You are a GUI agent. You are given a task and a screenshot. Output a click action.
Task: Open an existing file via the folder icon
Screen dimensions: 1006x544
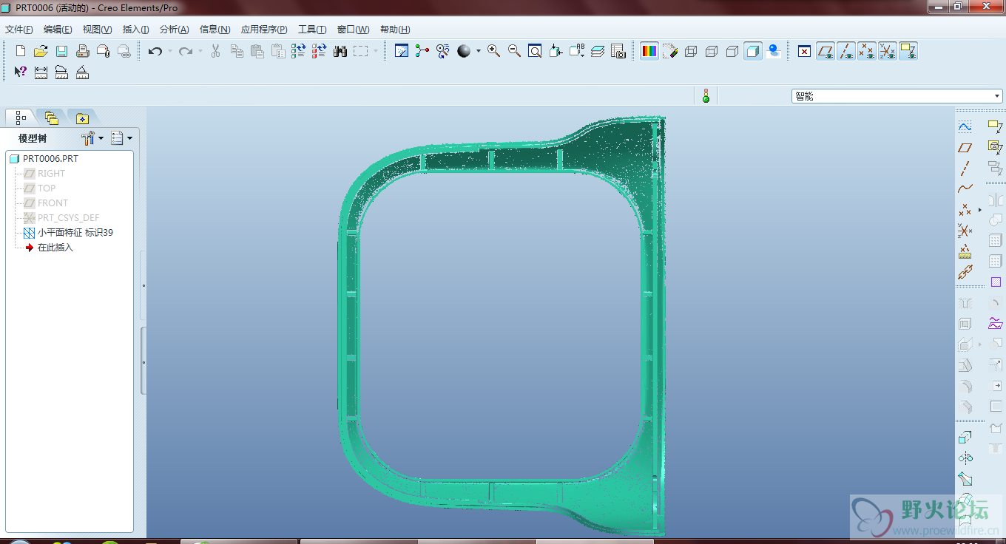pyautogui.click(x=41, y=51)
